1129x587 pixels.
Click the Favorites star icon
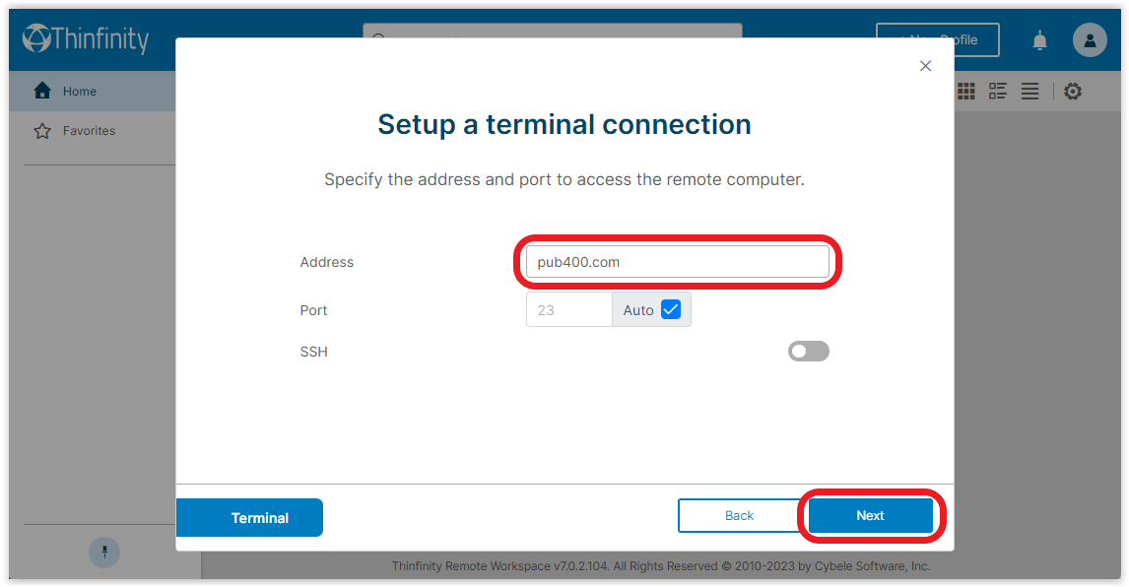click(x=42, y=130)
